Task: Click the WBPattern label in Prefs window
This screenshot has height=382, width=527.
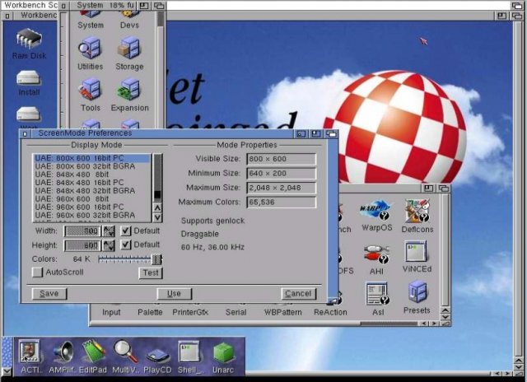Action: point(283,312)
